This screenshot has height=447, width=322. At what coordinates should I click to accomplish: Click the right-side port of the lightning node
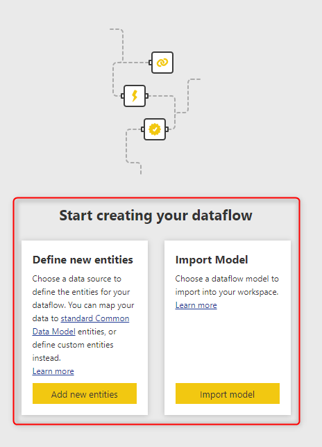[146, 96]
